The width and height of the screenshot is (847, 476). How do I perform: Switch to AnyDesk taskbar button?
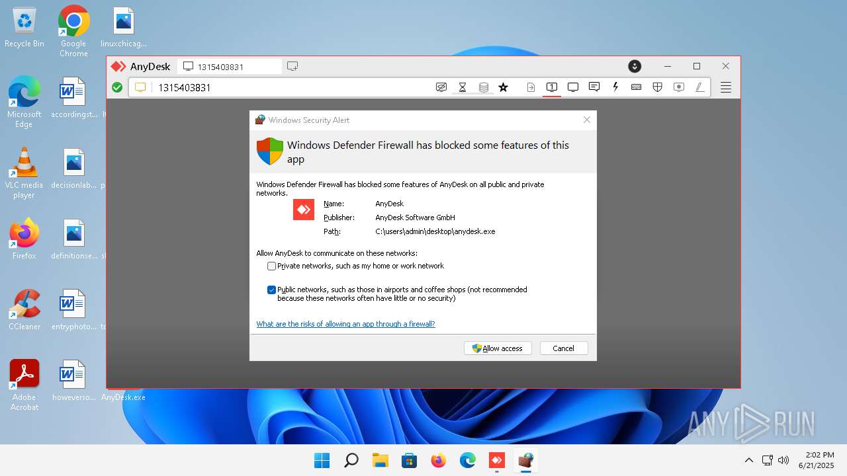(x=497, y=460)
